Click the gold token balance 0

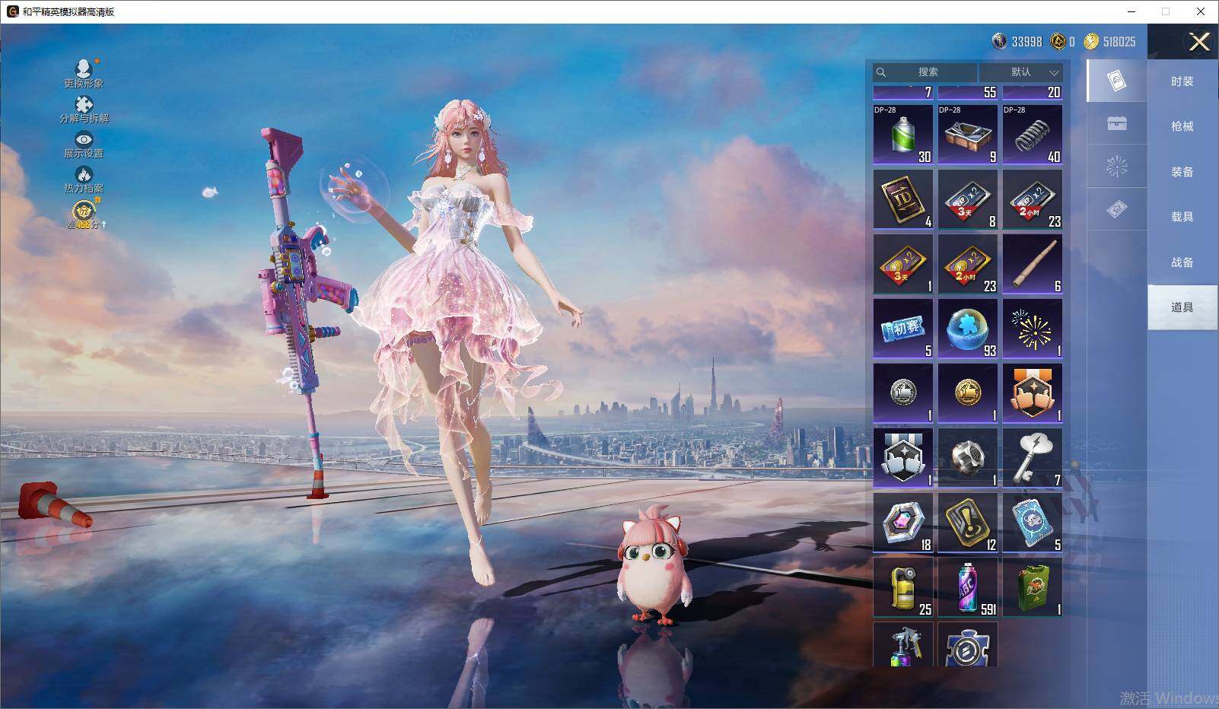1063,42
